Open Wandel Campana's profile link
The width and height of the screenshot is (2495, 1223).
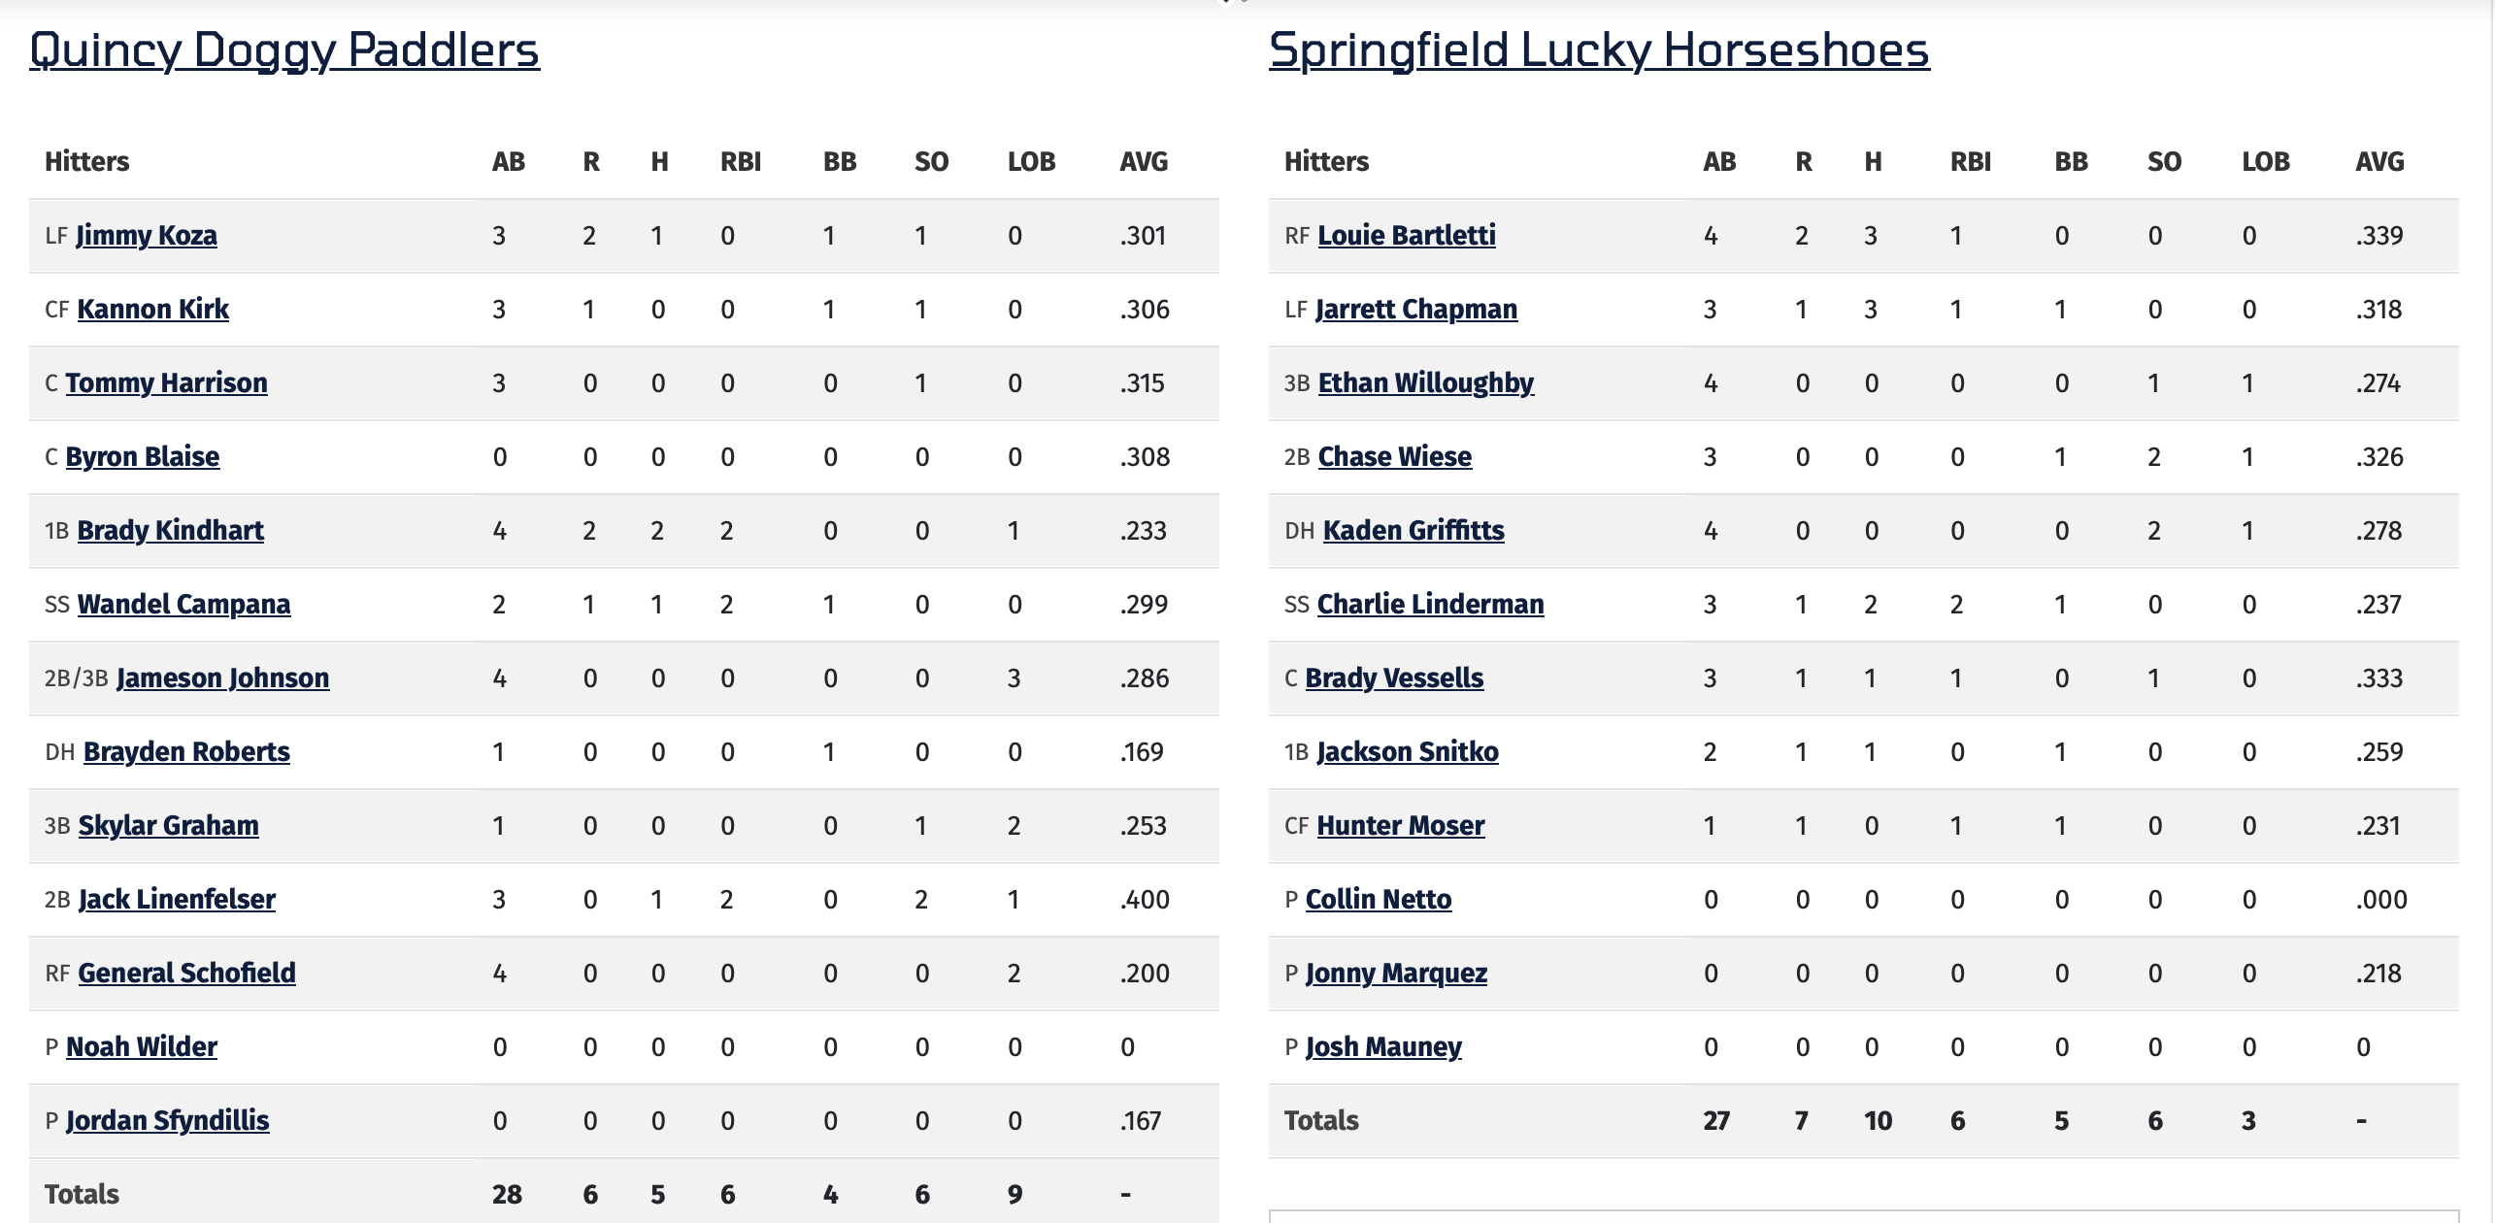coord(184,605)
